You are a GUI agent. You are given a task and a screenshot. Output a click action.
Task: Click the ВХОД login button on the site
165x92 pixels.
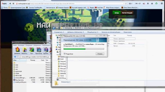click(x=117, y=13)
